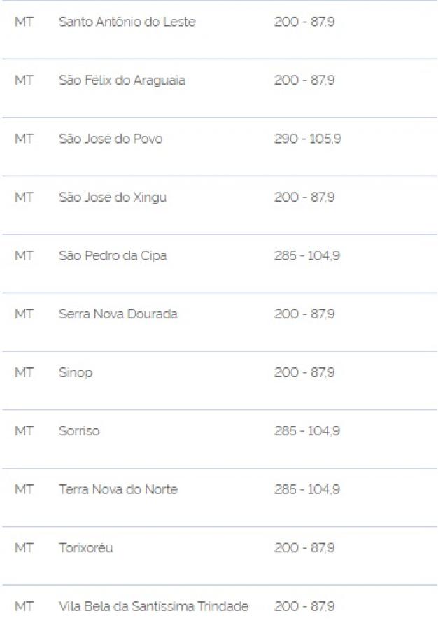Click the Torixoréu city name
Image resolution: width=438 pixels, height=630 pixels.
click(x=86, y=548)
